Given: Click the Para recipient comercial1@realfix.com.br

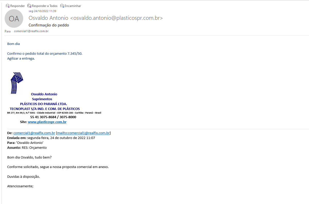Looking at the screenshot, I should (x=31, y=31).
